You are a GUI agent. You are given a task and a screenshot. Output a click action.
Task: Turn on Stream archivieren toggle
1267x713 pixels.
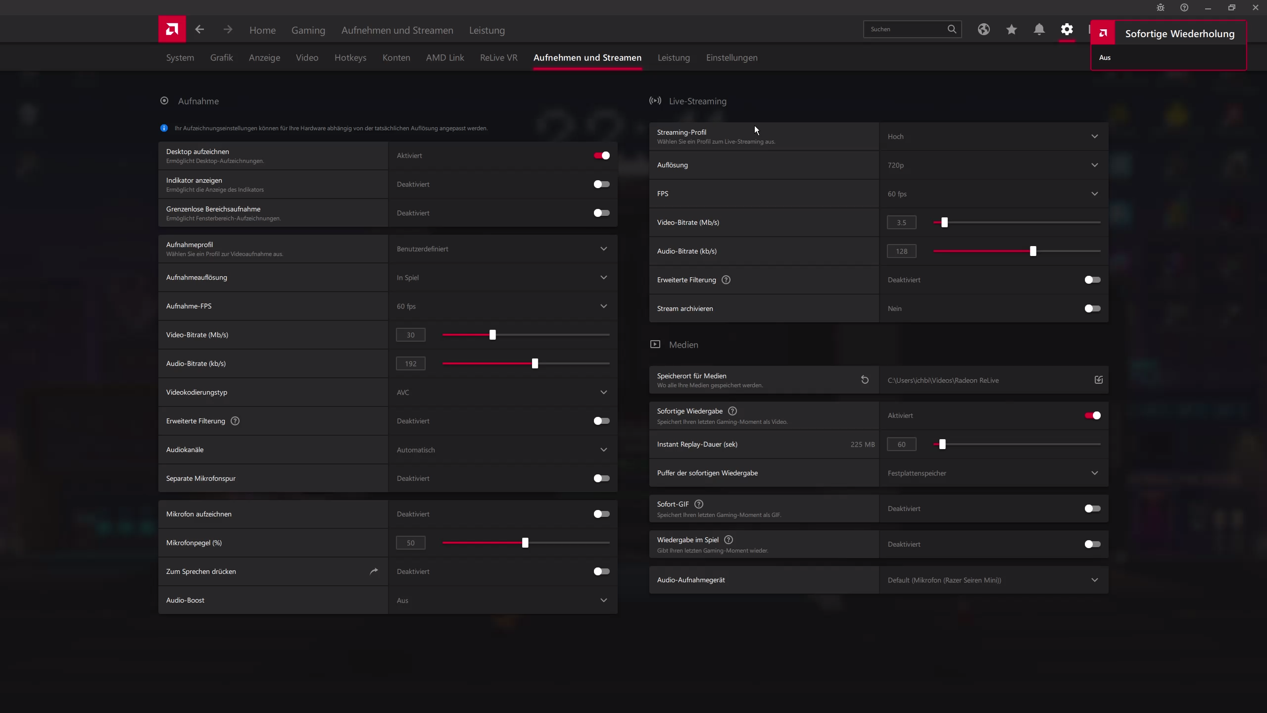tap(1092, 308)
